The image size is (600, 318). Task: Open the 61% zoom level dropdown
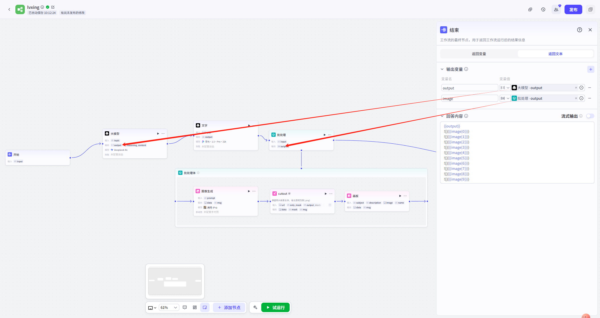coord(169,307)
